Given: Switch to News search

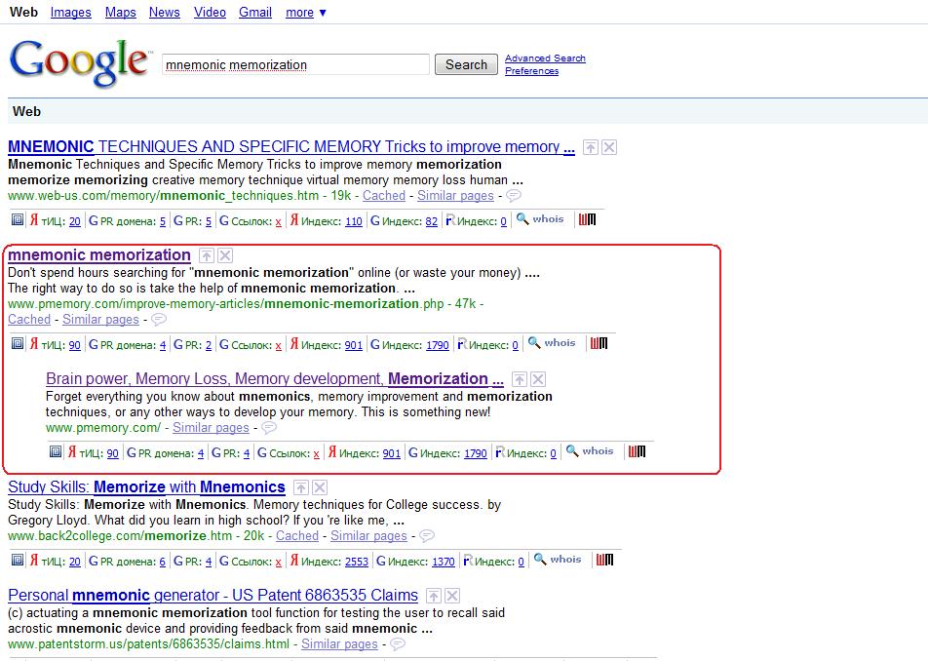Looking at the screenshot, I should click(164, 13).
